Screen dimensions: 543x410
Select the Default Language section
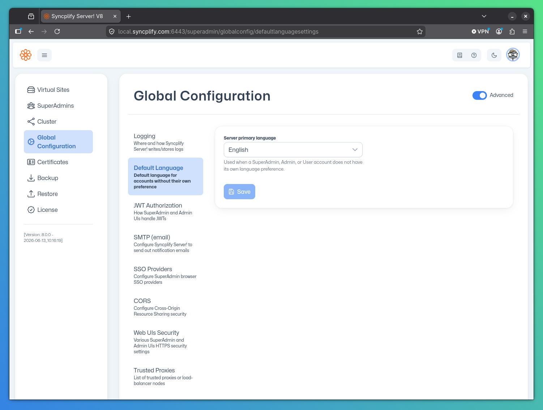[x=166, y=176]
